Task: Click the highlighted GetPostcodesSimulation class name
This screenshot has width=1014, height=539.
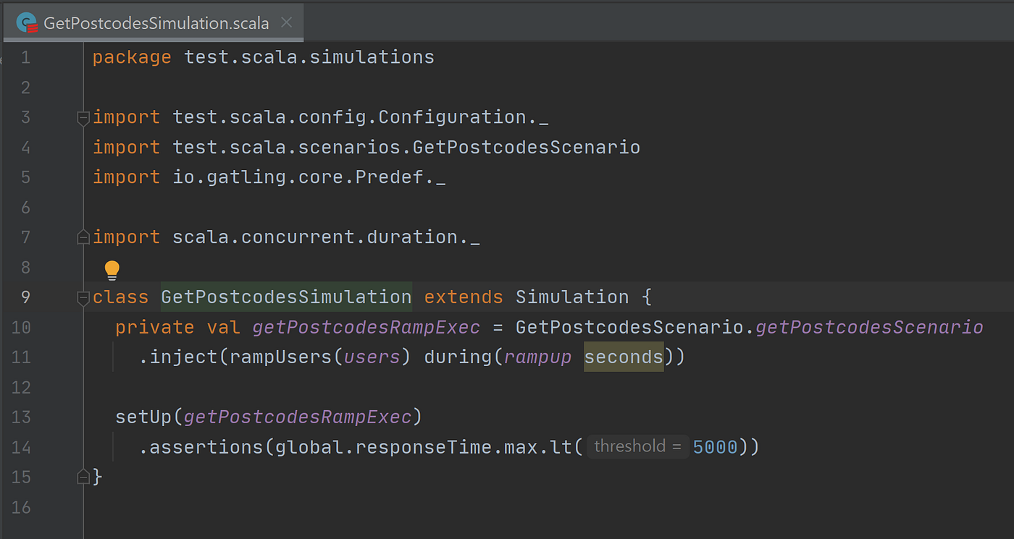Action: pyautogui.click(x=285, y=297)
